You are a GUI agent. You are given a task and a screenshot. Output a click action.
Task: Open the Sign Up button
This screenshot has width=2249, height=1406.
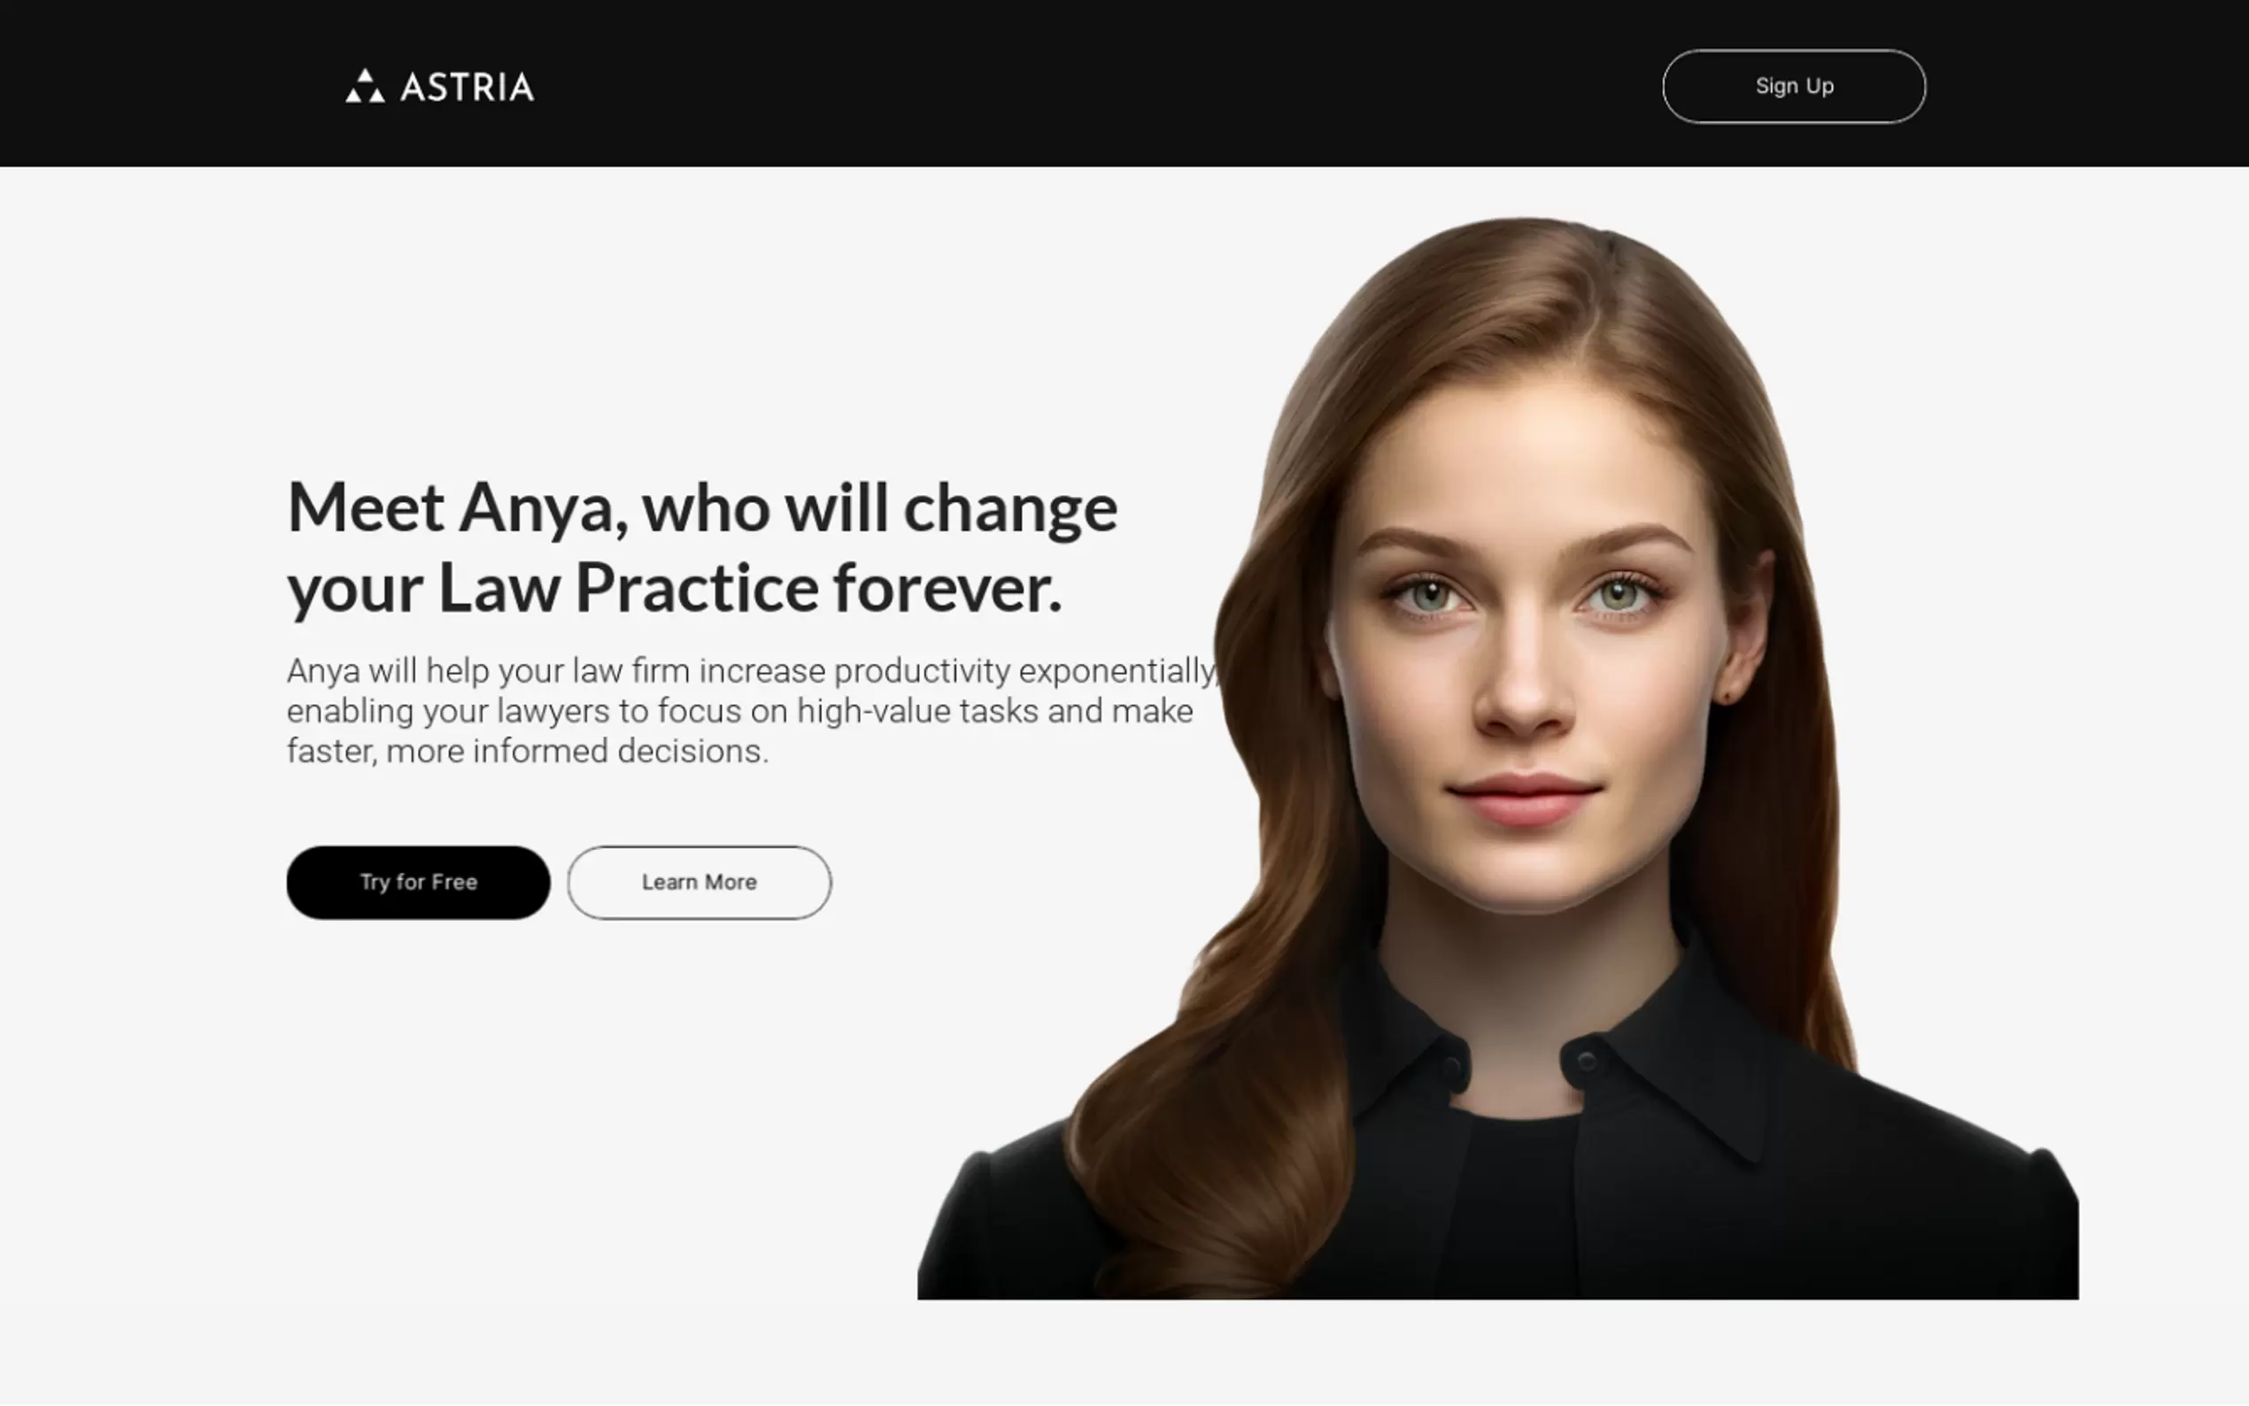[x=1793, y=87]
